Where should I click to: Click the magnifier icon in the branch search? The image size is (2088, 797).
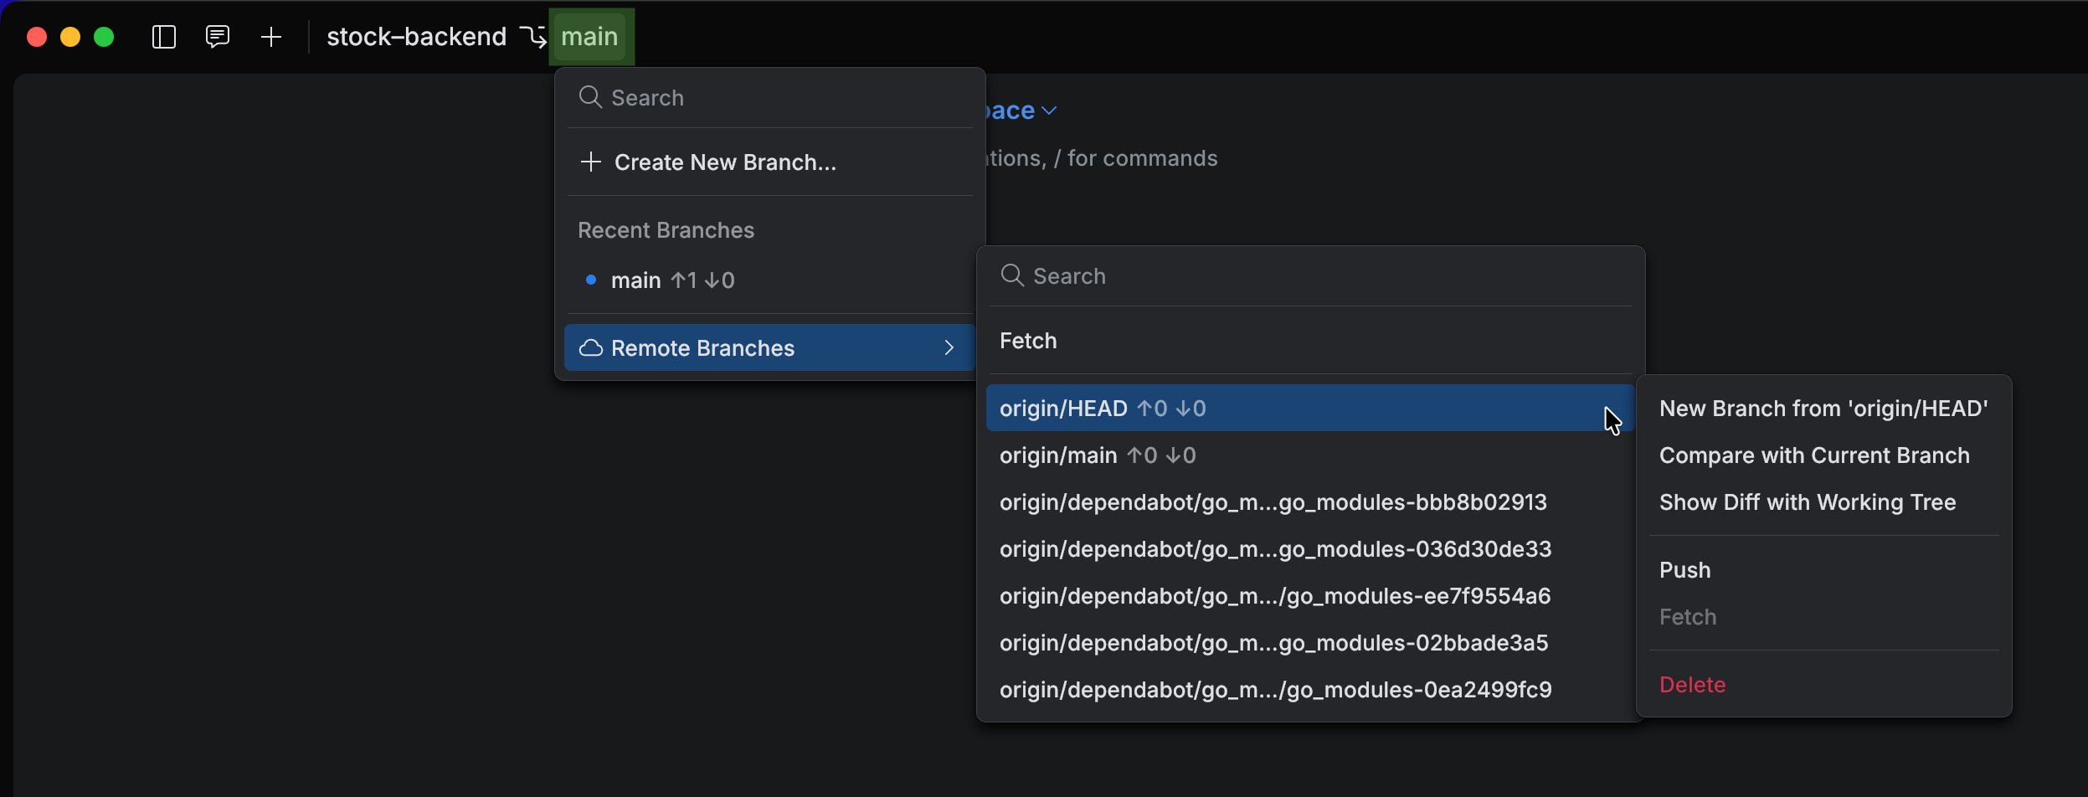pyautogui.click(x=590, y=98)
